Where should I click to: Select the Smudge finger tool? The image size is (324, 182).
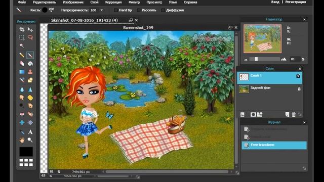(x=22, y=98)
